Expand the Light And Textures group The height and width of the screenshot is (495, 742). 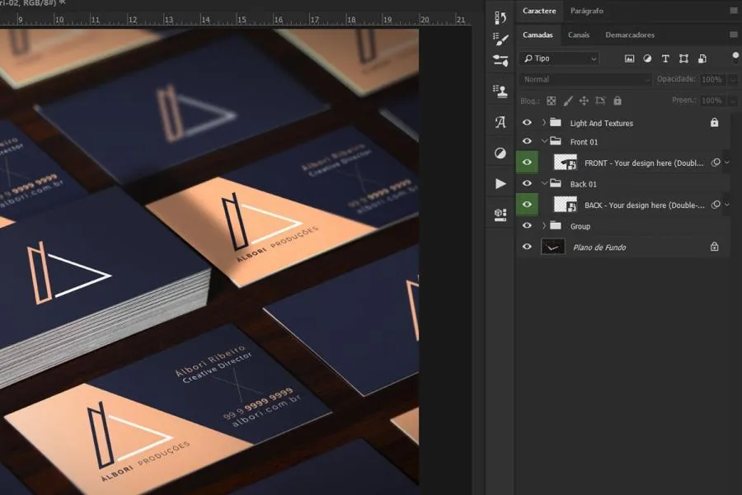(544, 123)
